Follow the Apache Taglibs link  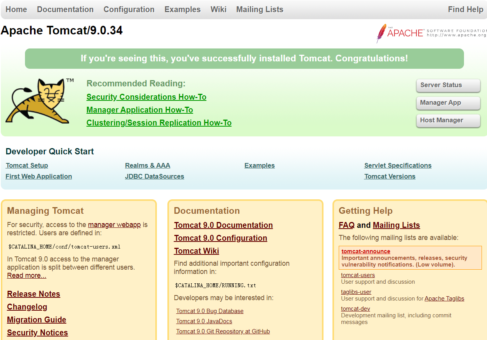(444, 299)
